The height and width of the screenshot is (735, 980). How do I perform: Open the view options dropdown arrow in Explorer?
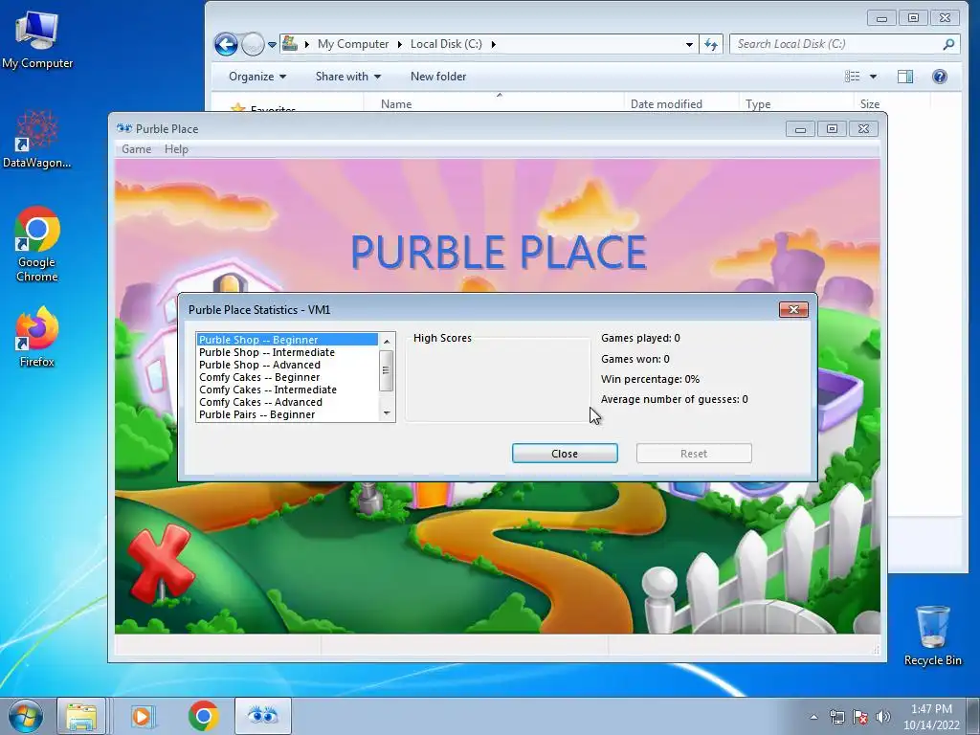click(x=873, y=77)
